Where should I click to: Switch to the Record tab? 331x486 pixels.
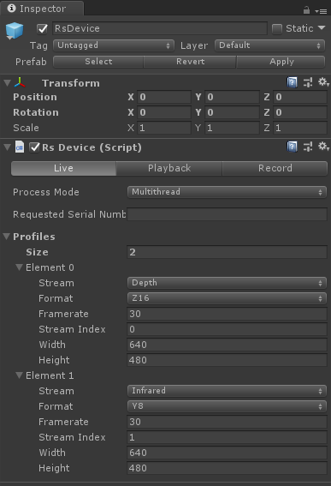point(275,168)
